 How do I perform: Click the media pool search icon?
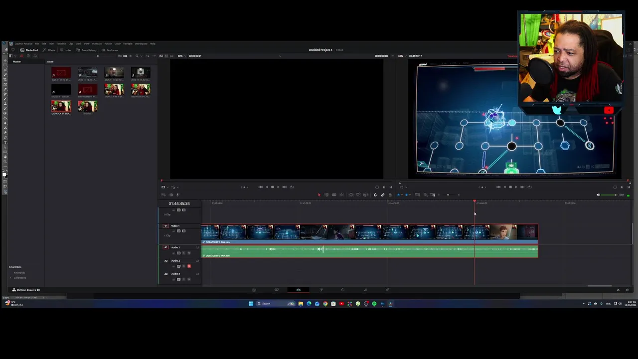coord(137,56)
